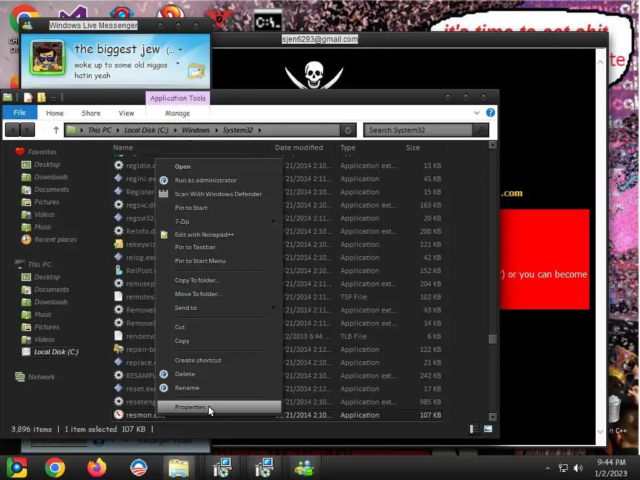Open Firefox from the taskbar
The image size is (640, 480).
point(97,467)
